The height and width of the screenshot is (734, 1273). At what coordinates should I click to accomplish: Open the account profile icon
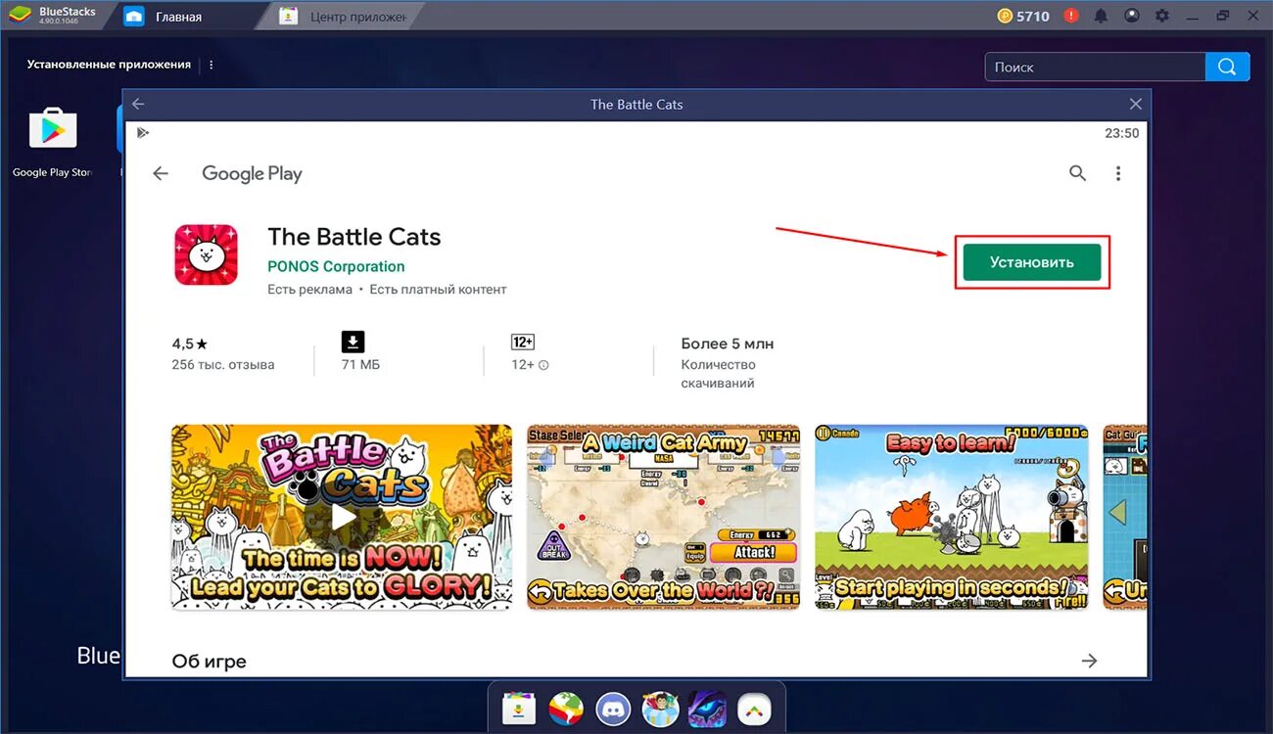(1132, 16)
